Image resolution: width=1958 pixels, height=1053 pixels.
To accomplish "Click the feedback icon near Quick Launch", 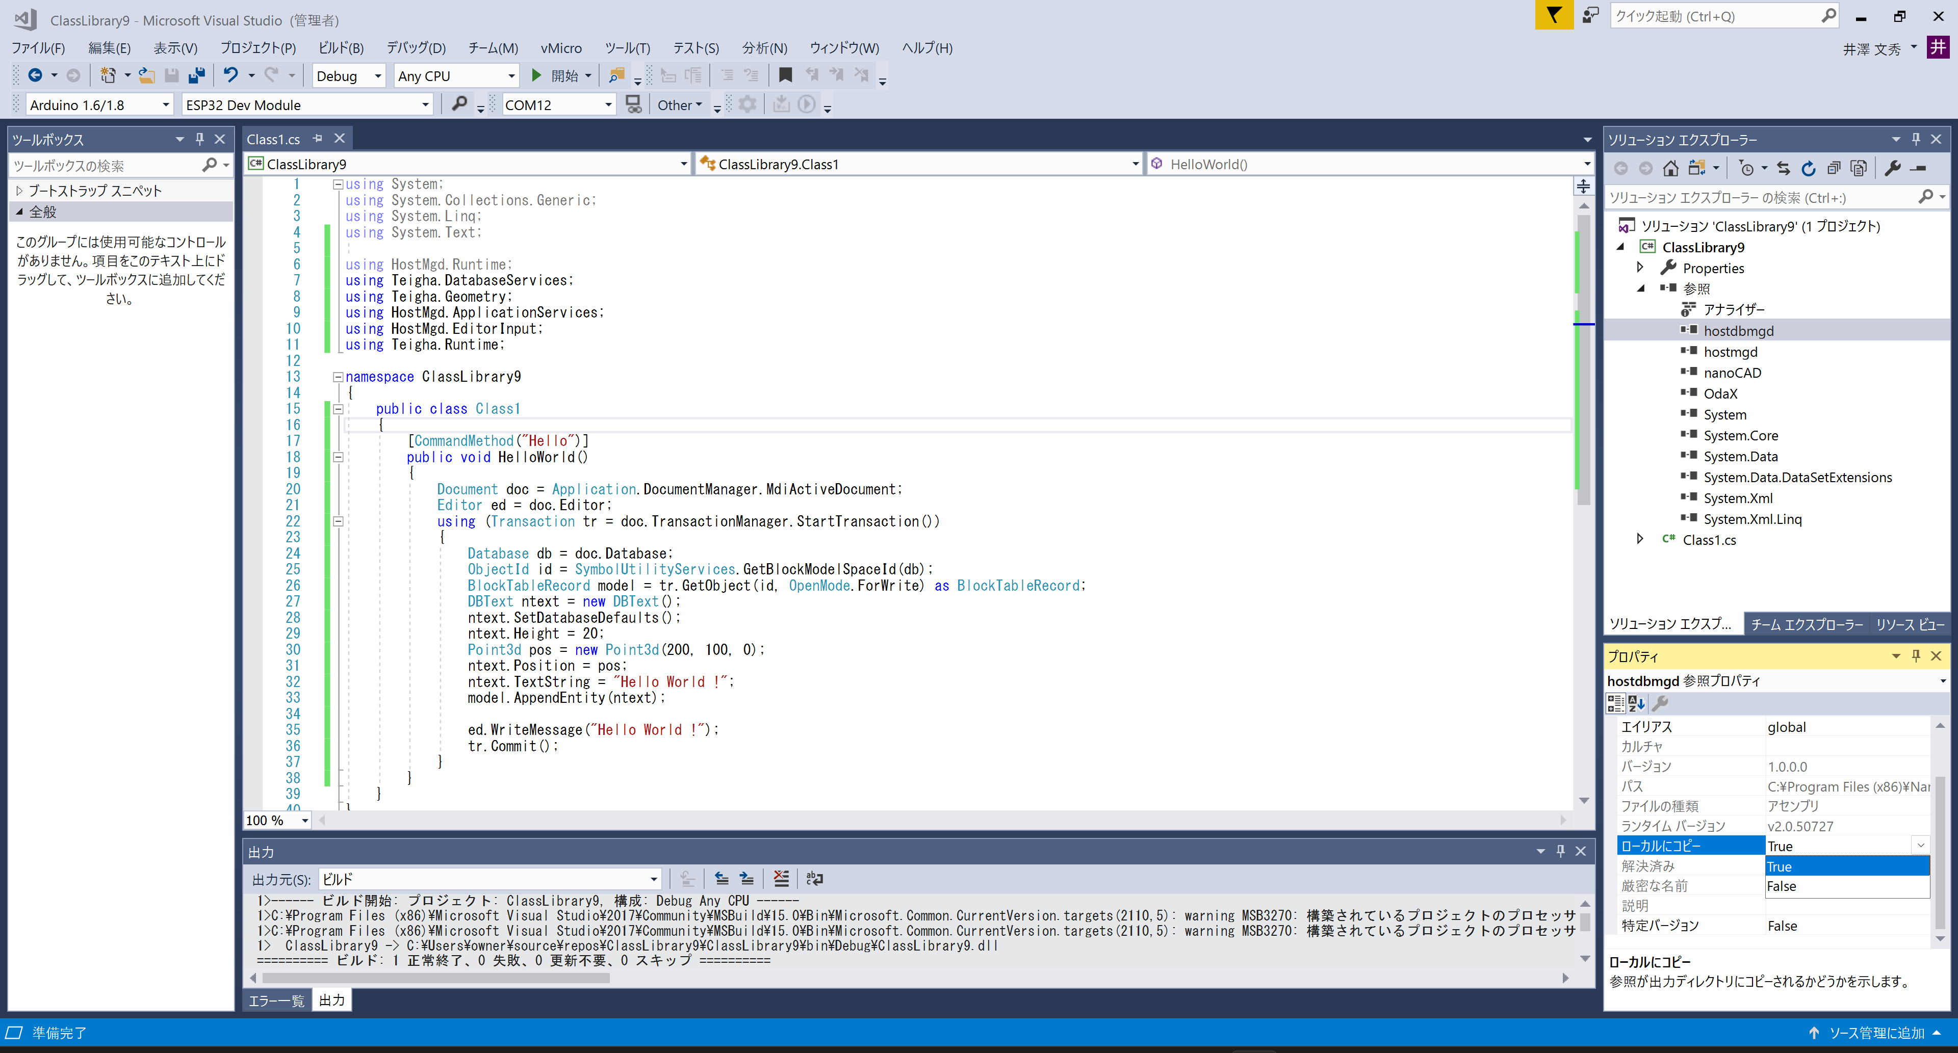I will coord(1589,15).
